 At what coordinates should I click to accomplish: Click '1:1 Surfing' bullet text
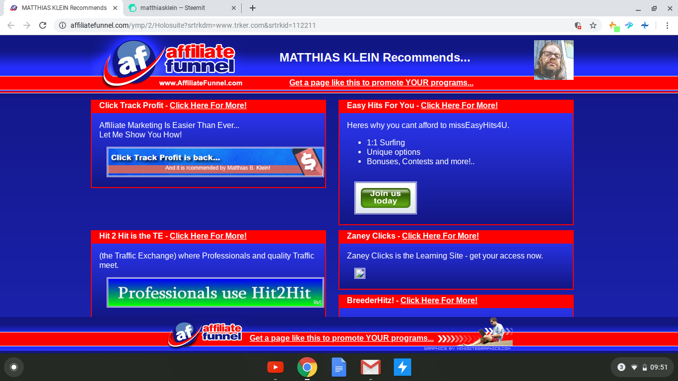point(386,142)
